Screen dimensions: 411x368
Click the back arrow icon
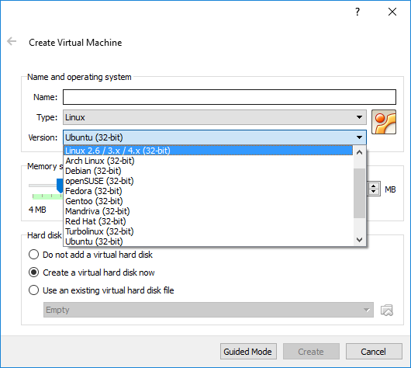(12, 41)
